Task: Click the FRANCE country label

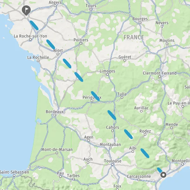Action: 134,37
